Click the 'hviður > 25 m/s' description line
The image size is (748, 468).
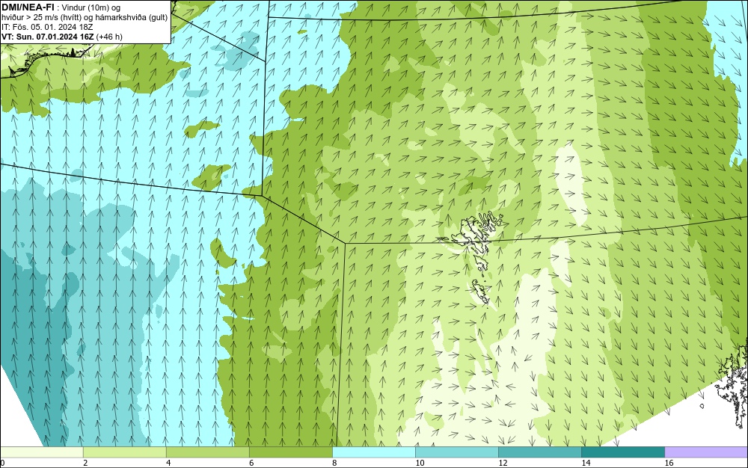[x=85, y=18]
